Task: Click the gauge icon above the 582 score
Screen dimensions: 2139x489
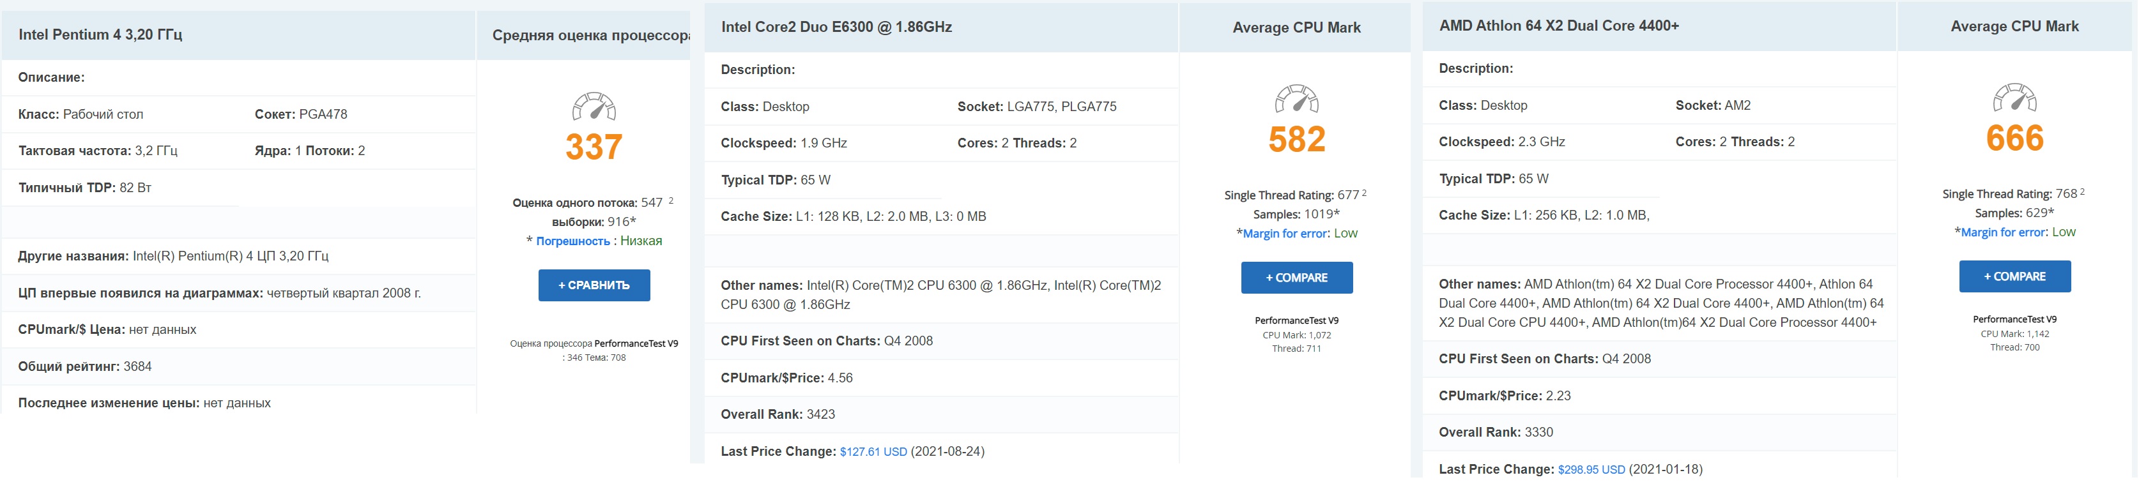Action: (x=1296, y=99)
